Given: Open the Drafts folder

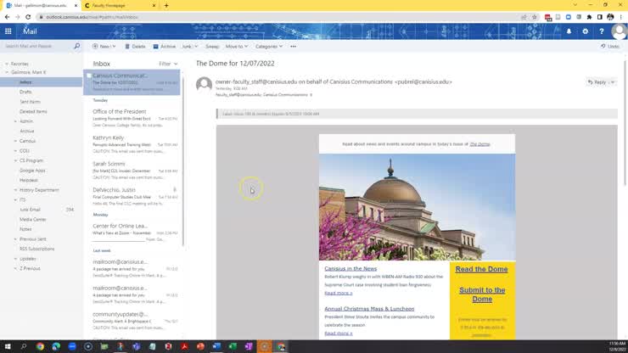Looking at the screenshot, I should coord(25,92).
